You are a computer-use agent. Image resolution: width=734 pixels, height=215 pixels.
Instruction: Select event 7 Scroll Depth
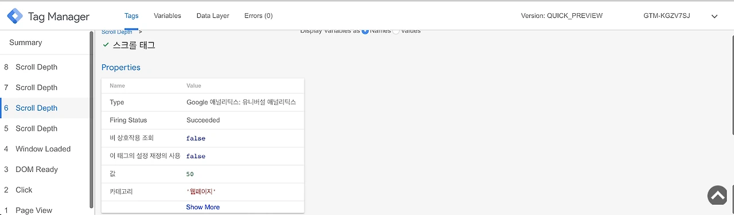44,88
